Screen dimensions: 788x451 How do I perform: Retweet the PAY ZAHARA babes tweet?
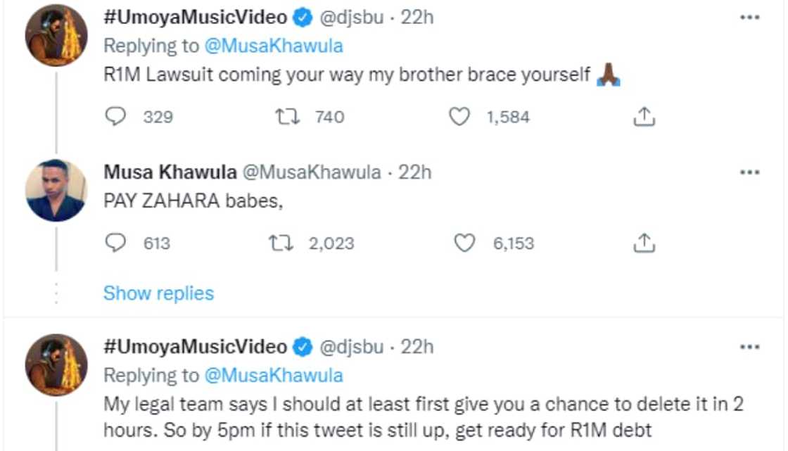tap(281, 243)
